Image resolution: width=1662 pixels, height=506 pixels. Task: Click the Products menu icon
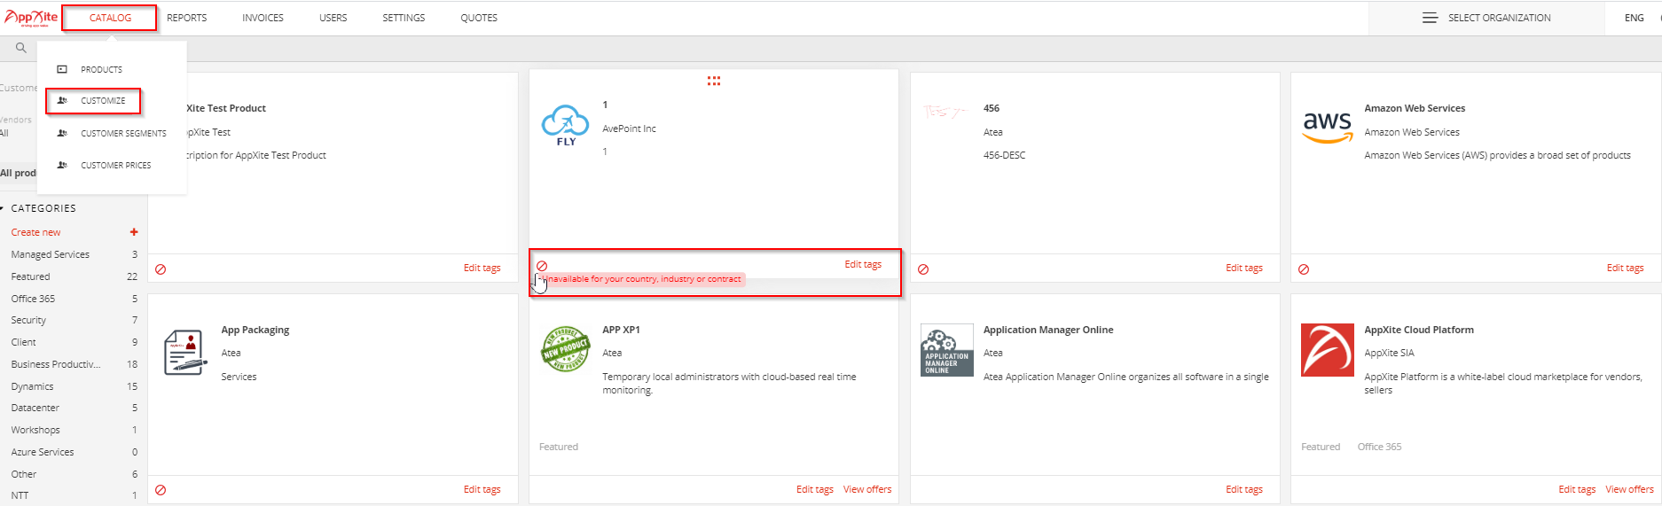pos(62,69)
